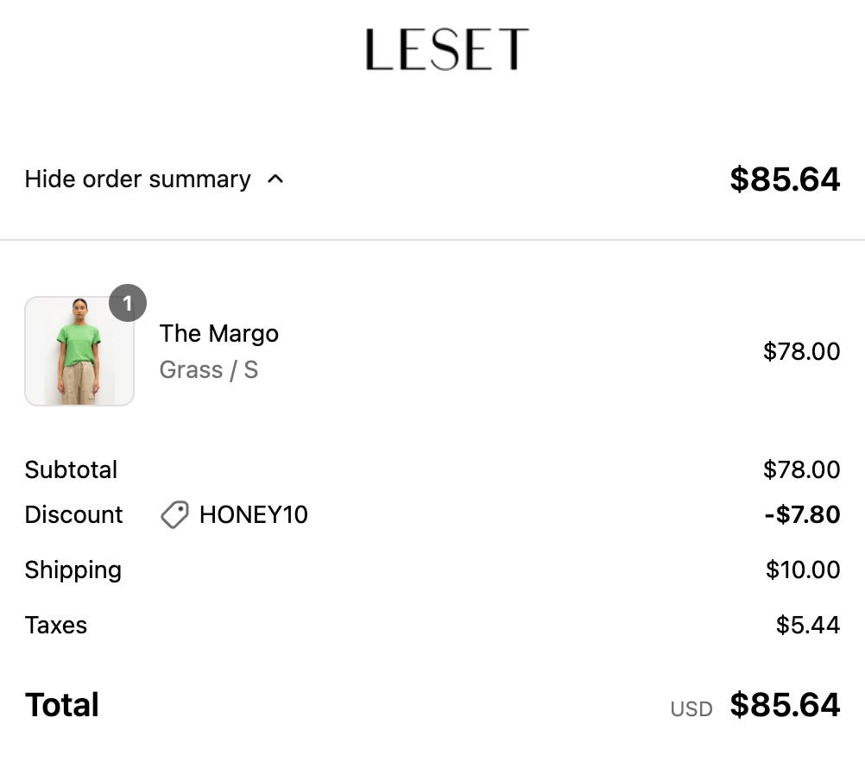Click the USD currency label
This screenshot has height=768, width=865.
(x=691, y=709)
